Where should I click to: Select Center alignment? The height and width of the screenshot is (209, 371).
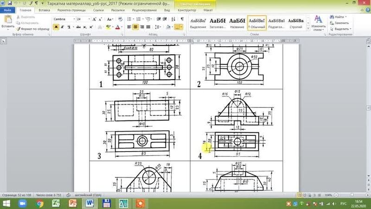pyautogui.click(x=135, y=27)
